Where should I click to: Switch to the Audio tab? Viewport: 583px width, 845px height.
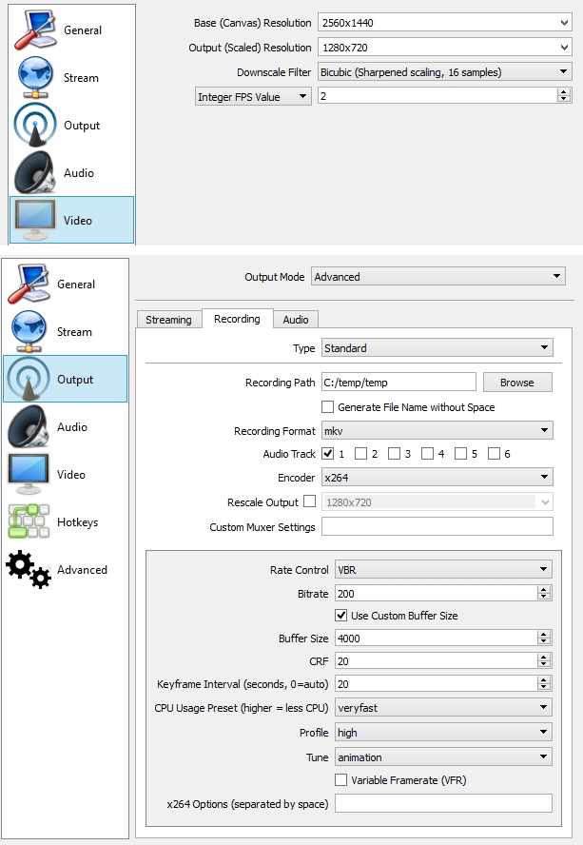click(296, 320)
